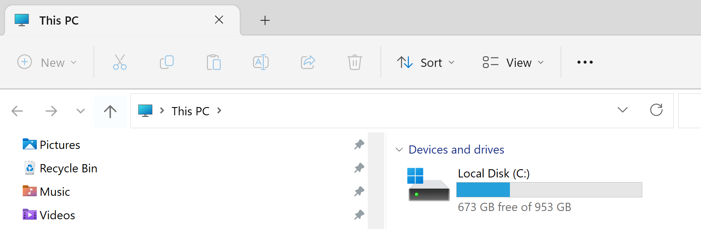
Task: Open the New item dropdown
Action: pos(47,62)
